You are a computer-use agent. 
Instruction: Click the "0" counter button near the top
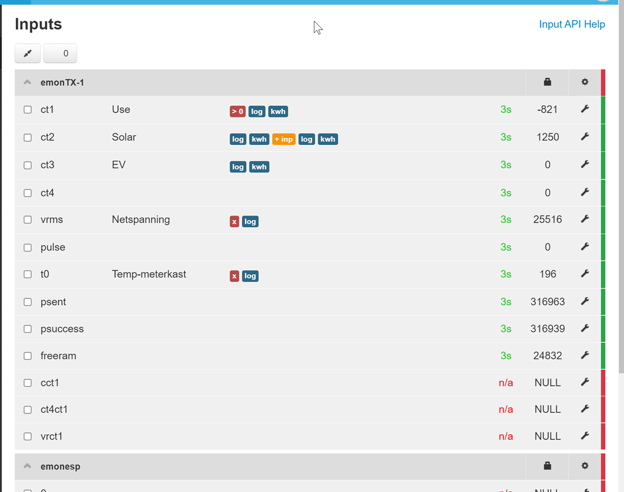[60, 53]
